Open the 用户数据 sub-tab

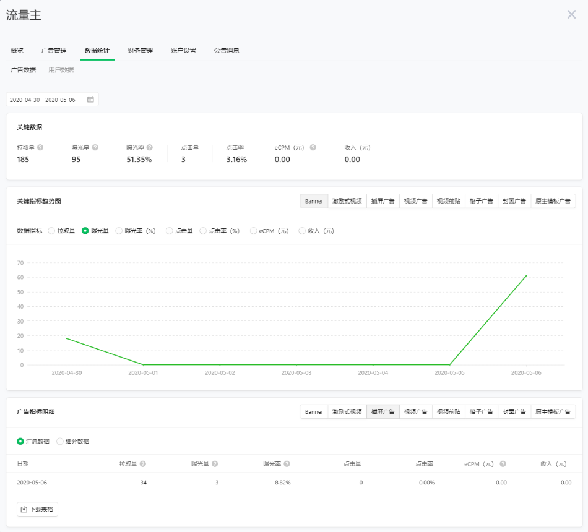61,71
